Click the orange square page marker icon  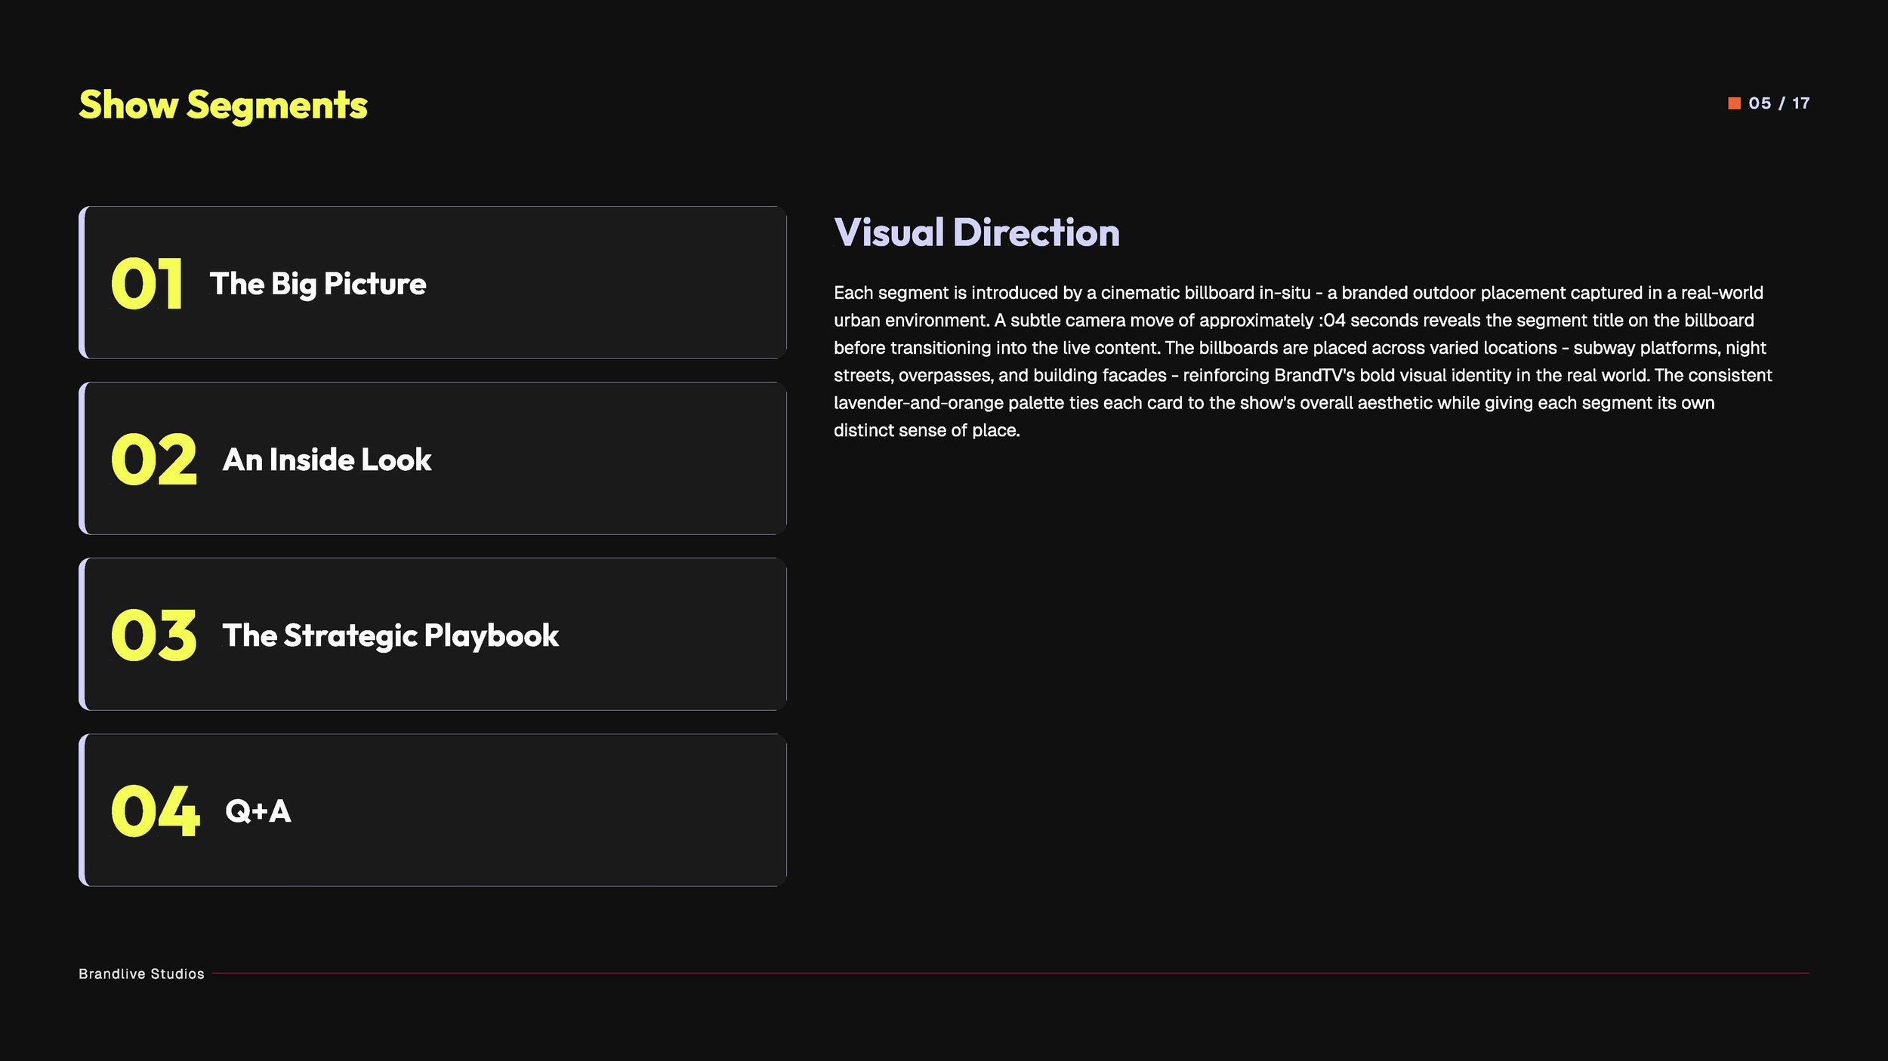[x=1734, y=103]
